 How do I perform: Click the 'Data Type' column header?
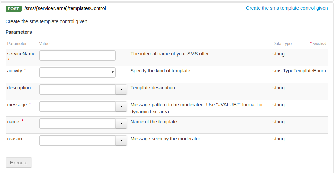[x=282, y=44]
